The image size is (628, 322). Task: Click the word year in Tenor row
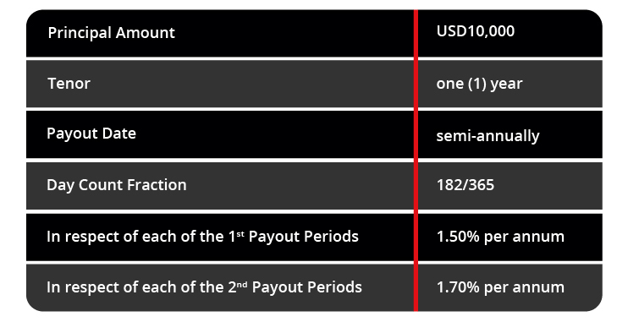click(x=507, y=85)
